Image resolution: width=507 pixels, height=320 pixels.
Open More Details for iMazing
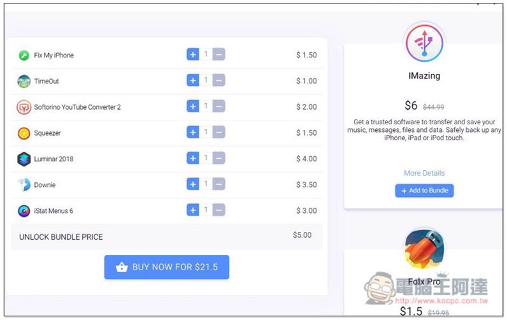click(x=424, y=173)
